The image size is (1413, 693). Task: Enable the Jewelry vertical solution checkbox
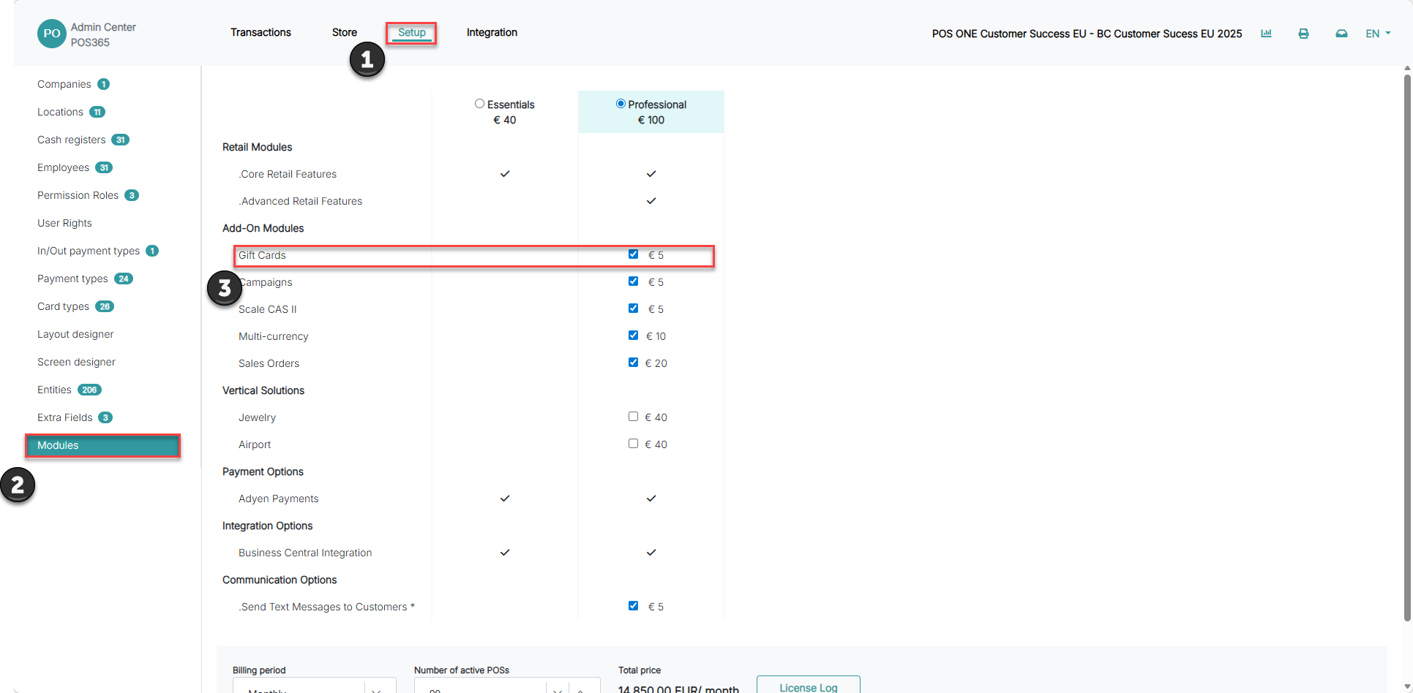tap(633, 417)
